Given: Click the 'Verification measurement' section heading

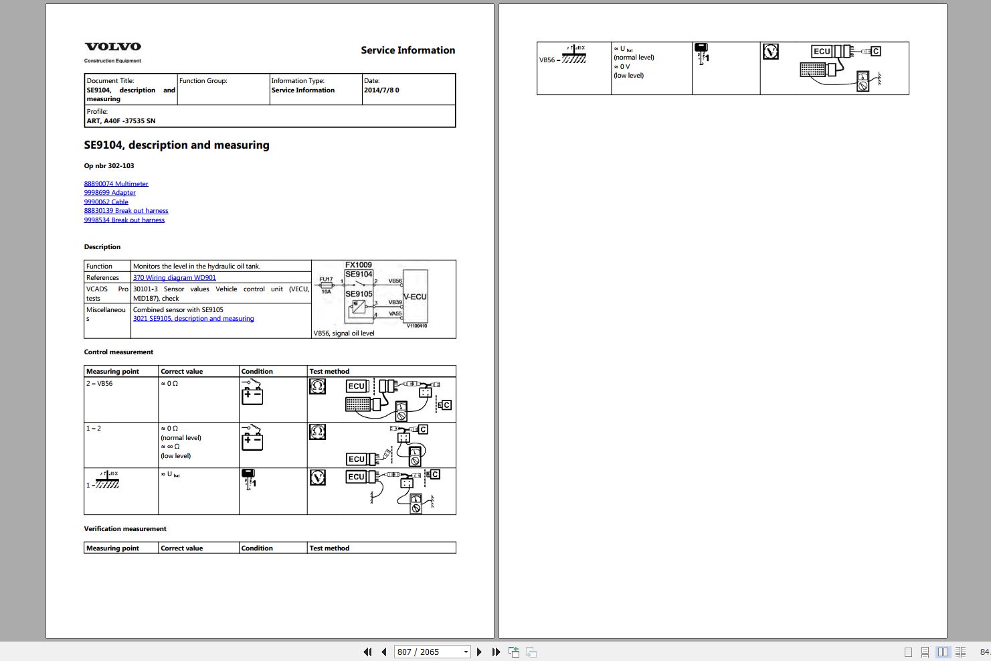Looking at the screenshot, I should [x=125, y=529].
